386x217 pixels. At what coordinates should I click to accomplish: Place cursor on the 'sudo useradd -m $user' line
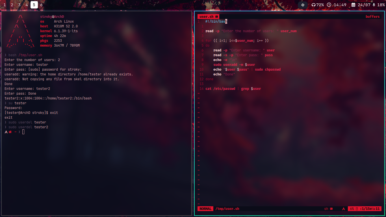[x=234, y=65]
